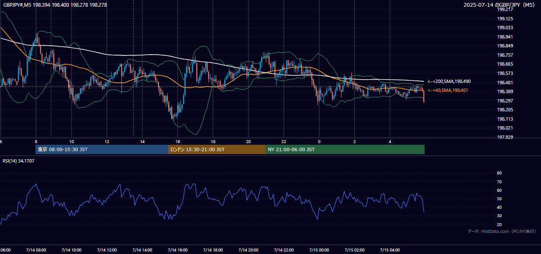Click price axis label 199.033
The height and width of the screenshot is (254, 541).
(x=505, y=28)
